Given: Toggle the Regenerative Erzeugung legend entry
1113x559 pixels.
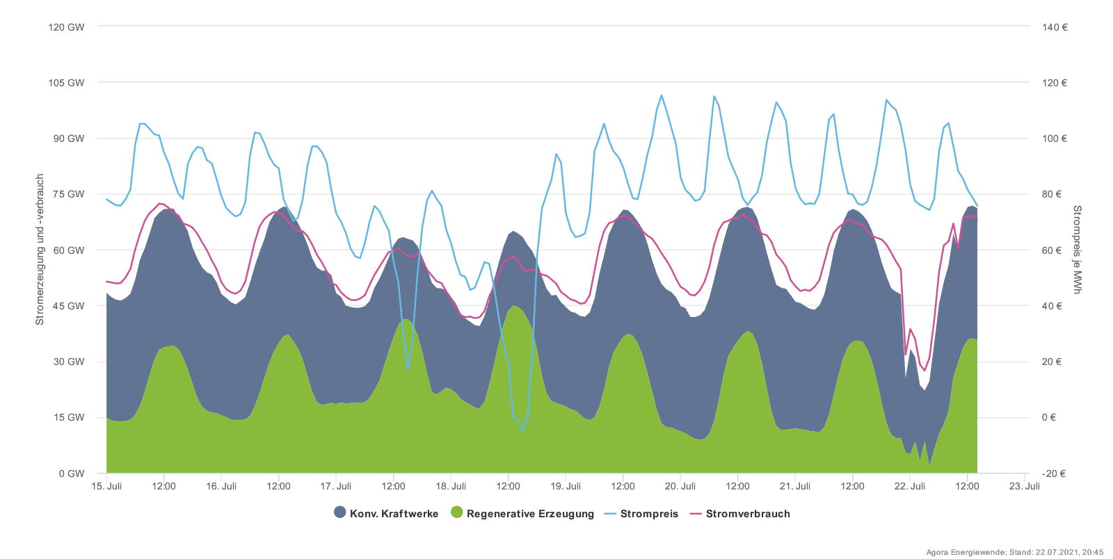Looking at the screenshot, I should [522, 514].
